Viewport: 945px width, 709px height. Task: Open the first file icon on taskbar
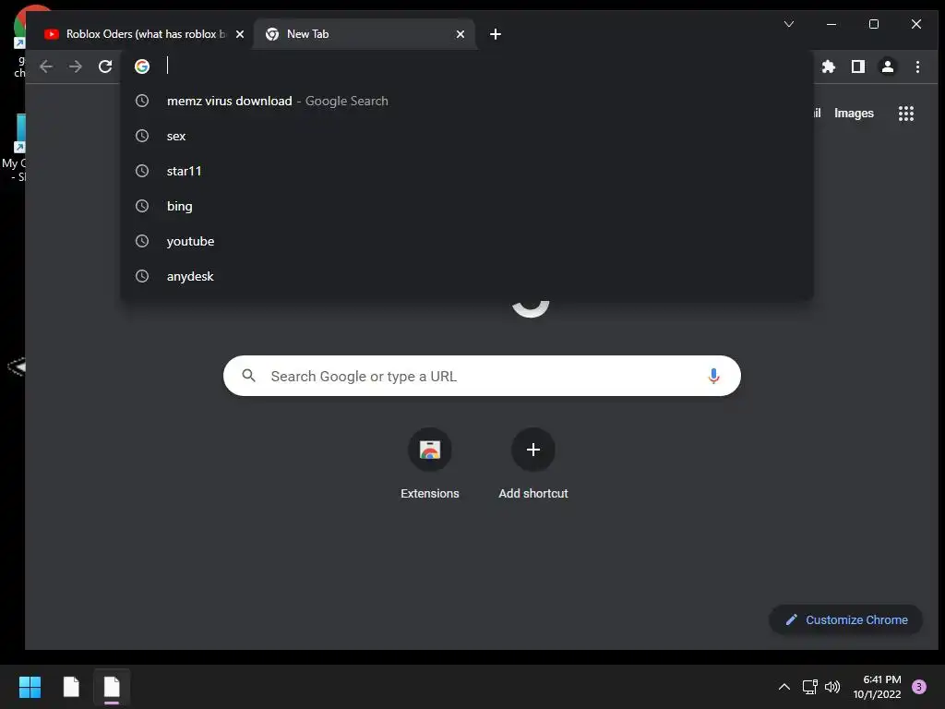[71, 687]
